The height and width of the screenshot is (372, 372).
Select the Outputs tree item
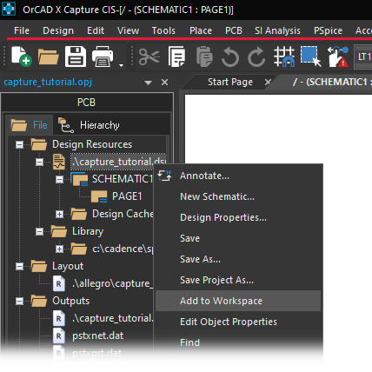(x=71, y=301)
